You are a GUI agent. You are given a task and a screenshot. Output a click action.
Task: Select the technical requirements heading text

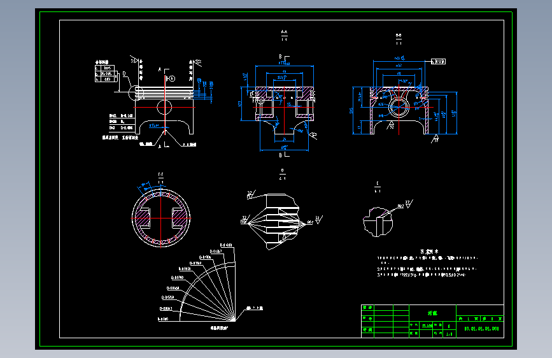click(429, 252)
